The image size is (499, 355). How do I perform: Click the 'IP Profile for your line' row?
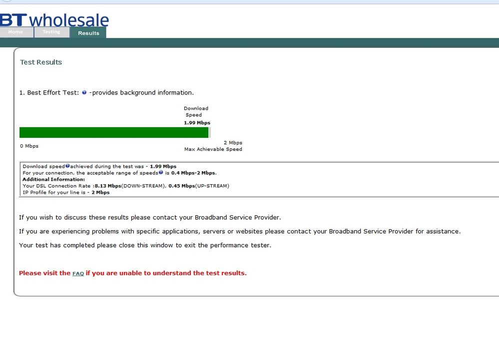pyautogui.click(x=66, y=192)
